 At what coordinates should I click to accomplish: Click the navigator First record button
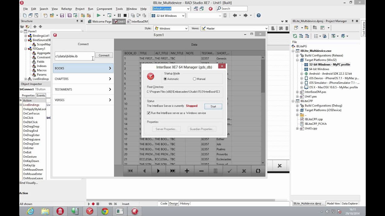[x=130, y=171]
